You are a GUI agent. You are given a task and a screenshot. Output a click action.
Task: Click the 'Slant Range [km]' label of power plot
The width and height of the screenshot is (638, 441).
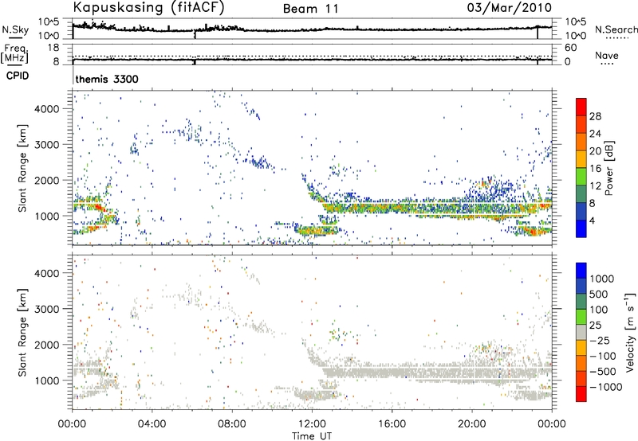[22, 168]
